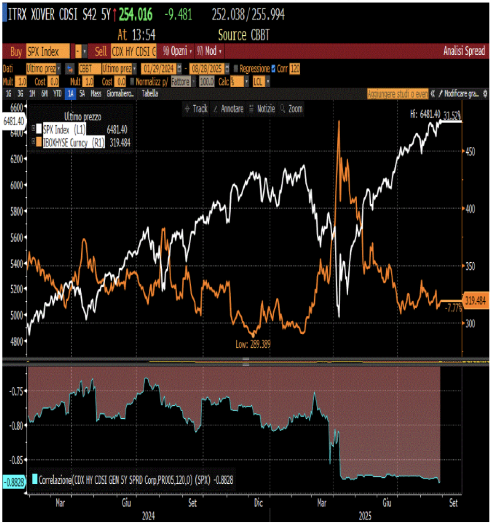493x525 pixels.
Task: Expand the IBOXHYSE Curncy legend entry box
Action: tap(33, 142)
